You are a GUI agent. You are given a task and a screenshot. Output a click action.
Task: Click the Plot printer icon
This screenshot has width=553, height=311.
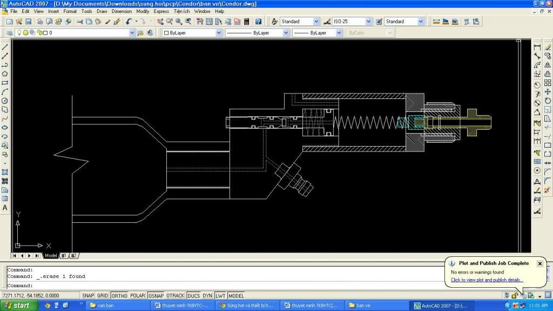tap(40, 22)
